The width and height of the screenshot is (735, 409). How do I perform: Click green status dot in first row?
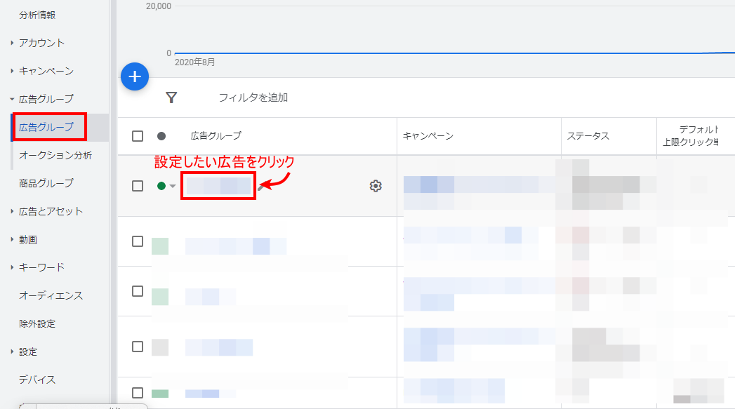point(161,186)
